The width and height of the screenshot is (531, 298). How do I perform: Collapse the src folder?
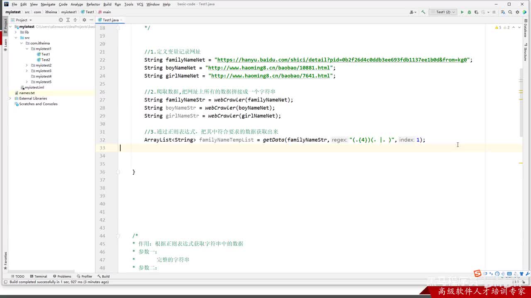pyautogui.click(x=16, y=38)
